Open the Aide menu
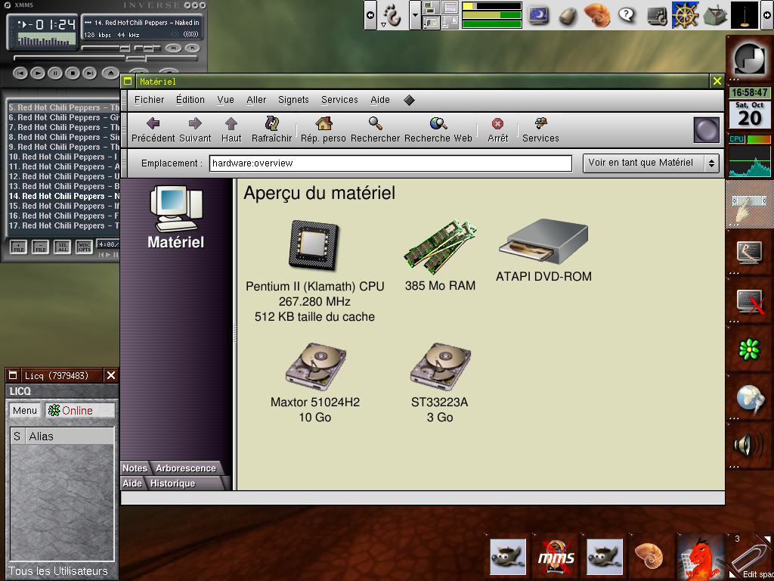 (380, 100)
